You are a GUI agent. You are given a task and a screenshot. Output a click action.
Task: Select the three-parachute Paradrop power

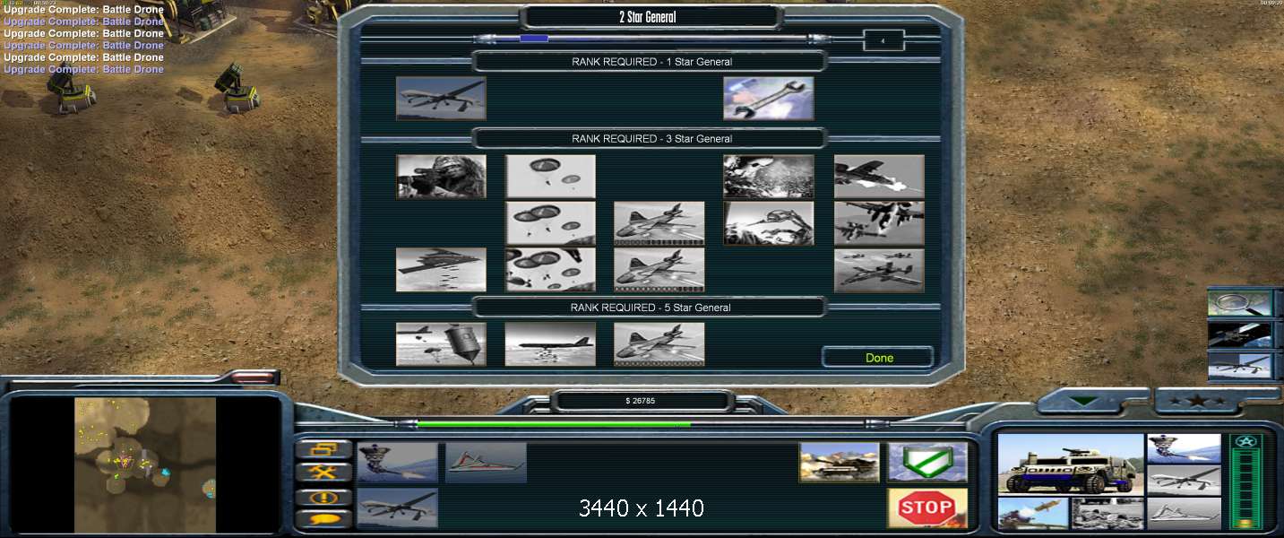[550, 223]
